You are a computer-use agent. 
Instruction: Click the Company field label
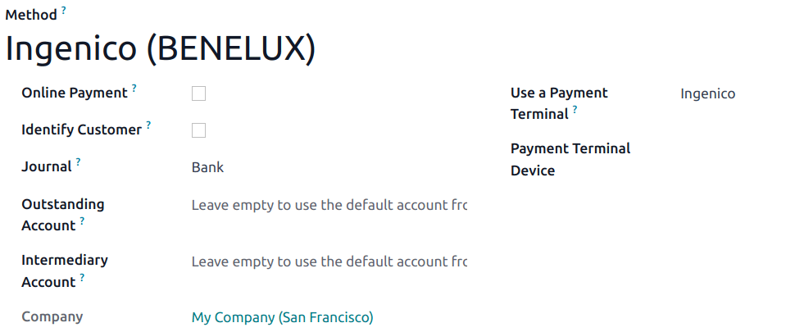pyautogui.click(x=52, y=316)
